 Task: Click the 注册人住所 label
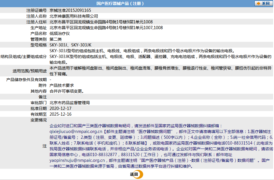(x=37, y=22)
